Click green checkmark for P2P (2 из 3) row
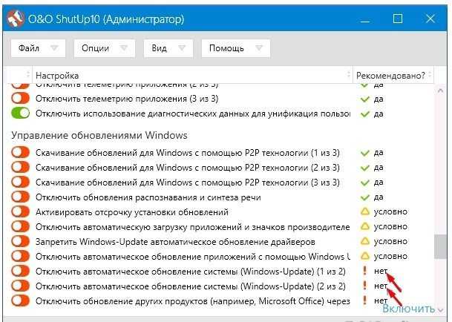Screen dimensions: 452x322 [x=365, y=168]
